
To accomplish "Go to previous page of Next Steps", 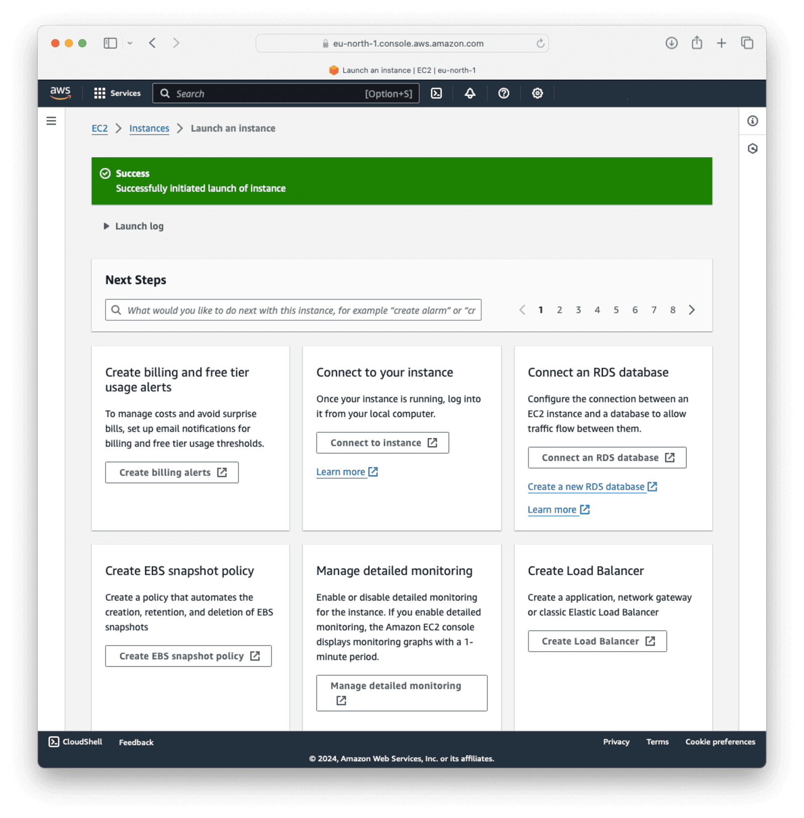I will click(x=522, y=310).
